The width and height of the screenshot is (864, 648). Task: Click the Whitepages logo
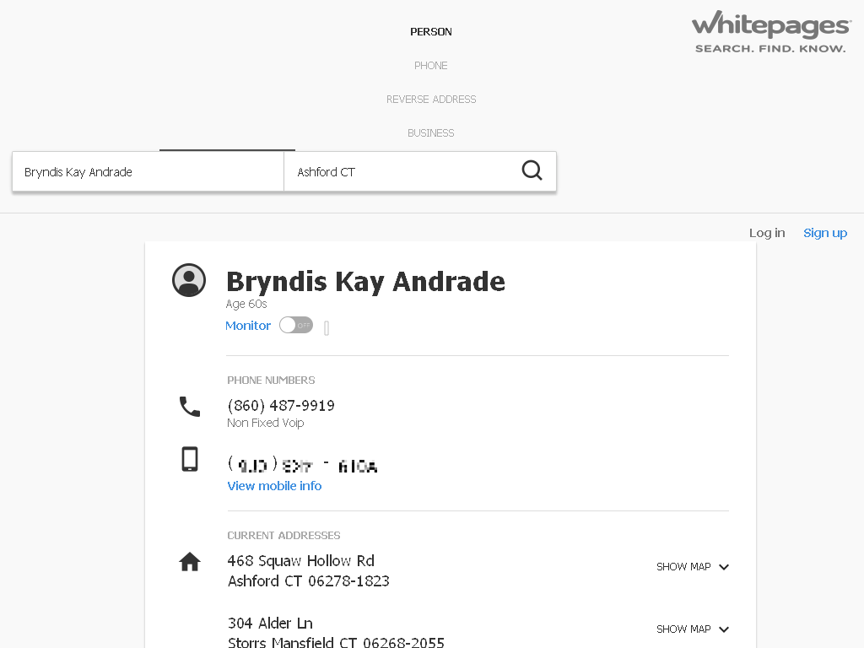point(771,32)
